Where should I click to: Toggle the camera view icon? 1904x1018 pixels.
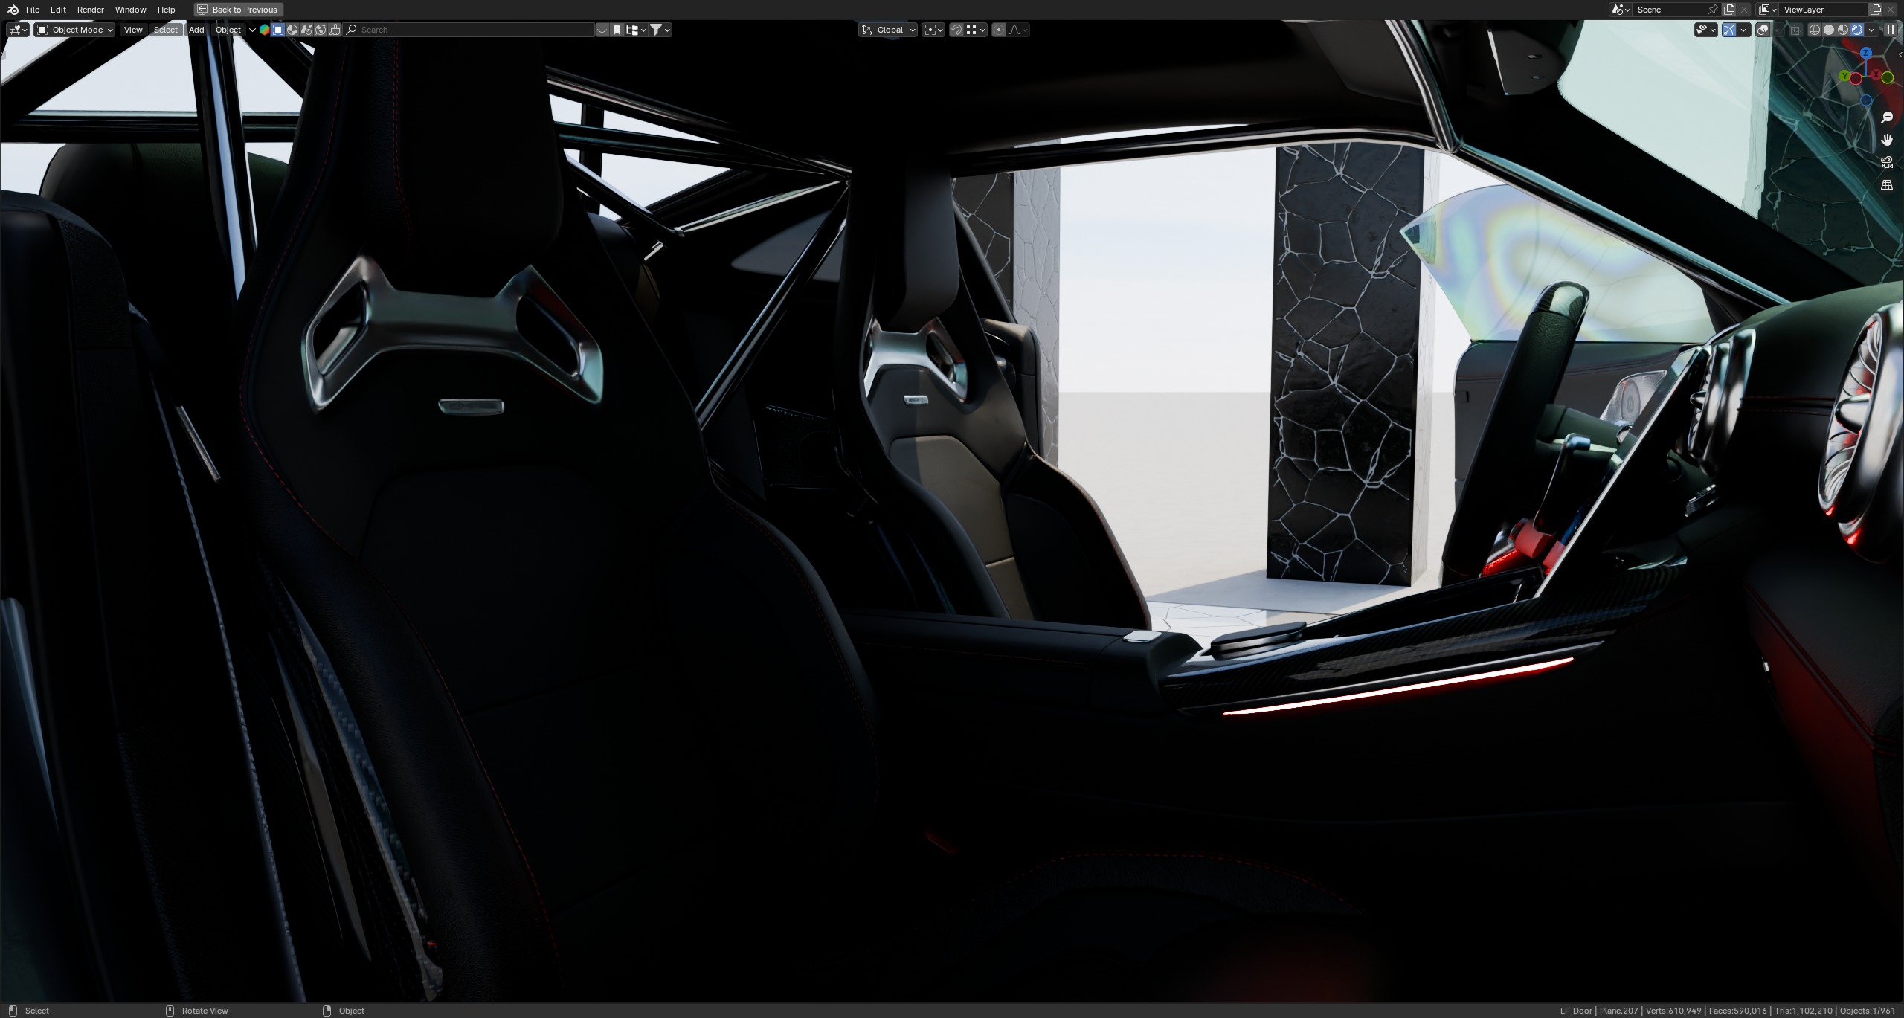(x=1887, y=162)
